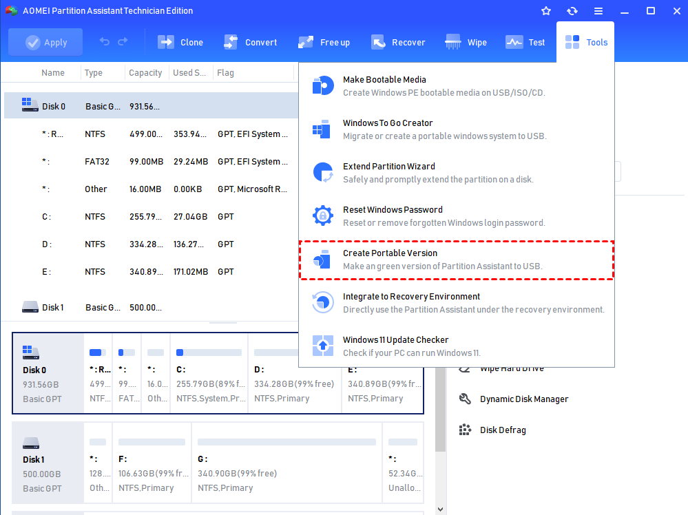Image resolution: width=688 pixels, height=515 pixels.
Task: Open Disk Defrag
Action: pyautogui.click(x=503, y=430)
